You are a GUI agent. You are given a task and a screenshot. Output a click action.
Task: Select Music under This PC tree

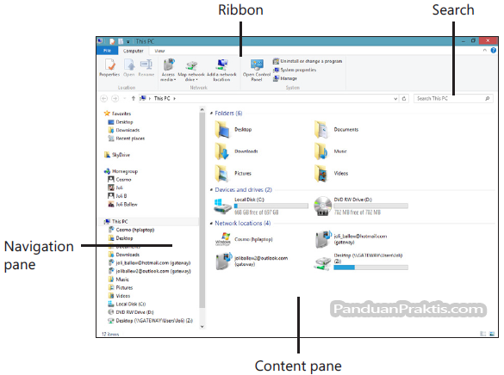click(x=119, y=280)
